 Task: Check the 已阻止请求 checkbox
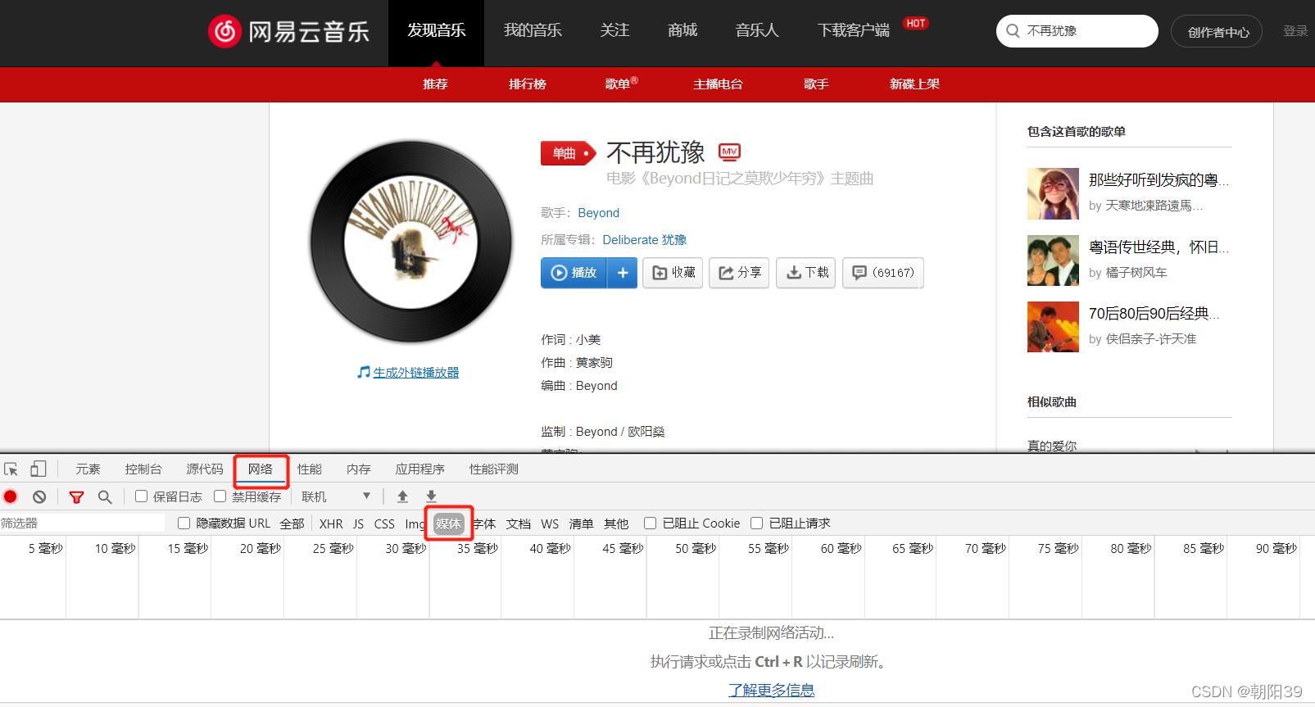pos(756,523)
